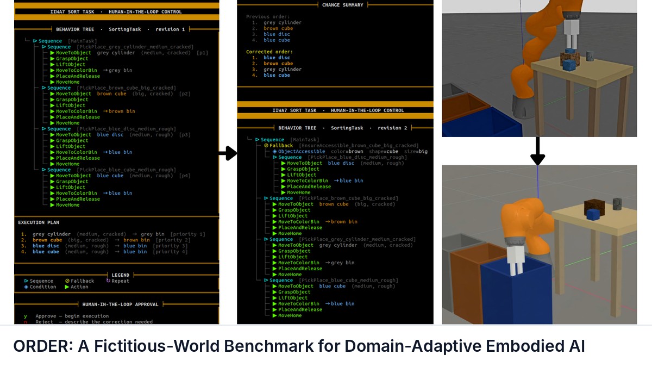Open the lower robot simulation image
The height and width of the screenshot is (367, 652).
[x=539, y=245]
